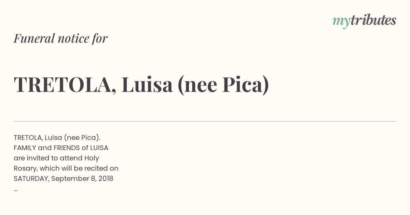
Task: Click the "Funeral notice for" italic subtitle
Action: (60, 38)
